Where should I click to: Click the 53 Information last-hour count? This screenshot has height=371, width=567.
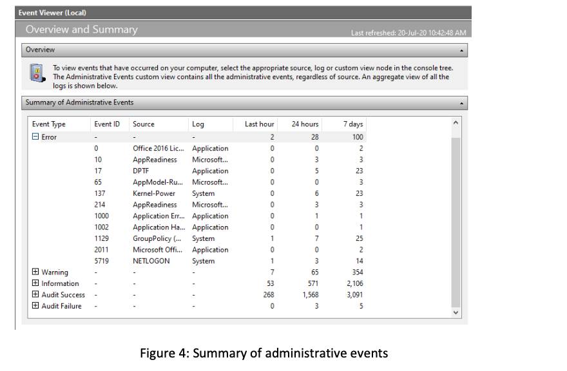point(270,283)
